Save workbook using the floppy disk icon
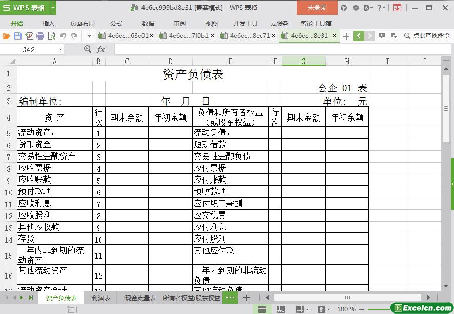The height and width of the screenshot is (314, 454). 17,36
